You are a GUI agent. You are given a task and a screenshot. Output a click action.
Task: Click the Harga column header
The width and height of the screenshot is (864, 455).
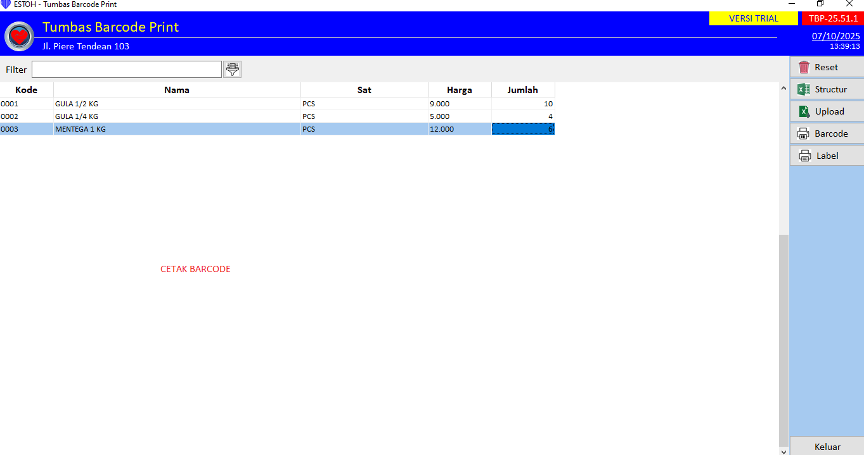click(x=460, y=90)
